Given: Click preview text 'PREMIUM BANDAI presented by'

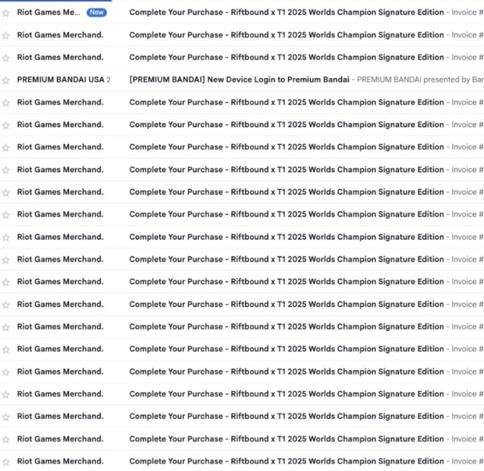Looking at the screenshot, I should pos(413,80).
